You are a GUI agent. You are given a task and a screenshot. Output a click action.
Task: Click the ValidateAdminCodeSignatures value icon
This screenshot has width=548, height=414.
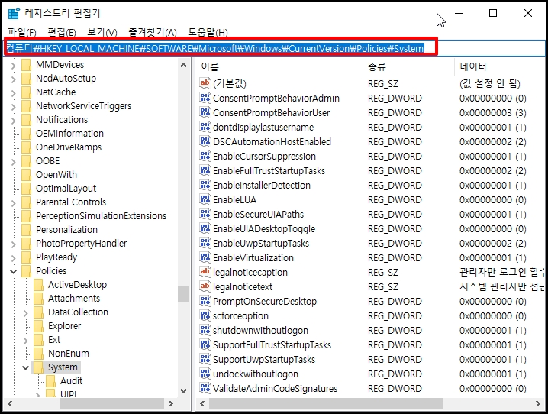point(205,388)
